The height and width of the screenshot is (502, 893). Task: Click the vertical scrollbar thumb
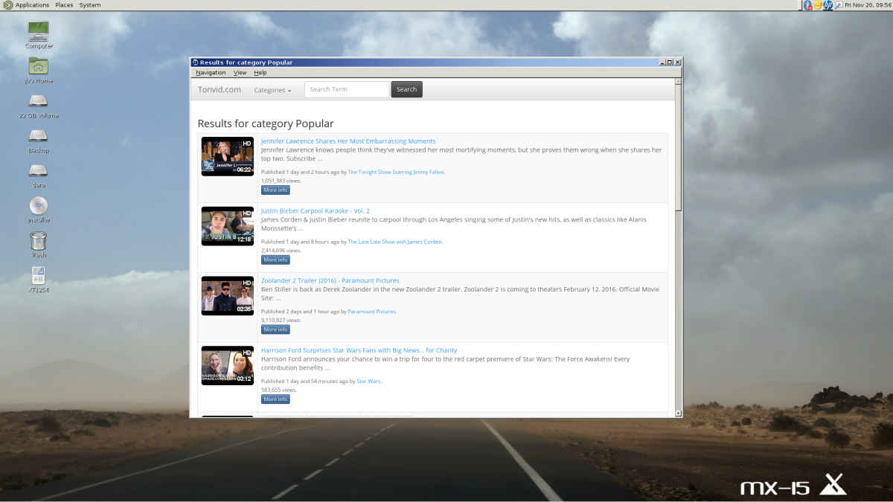tap(679, 149)
